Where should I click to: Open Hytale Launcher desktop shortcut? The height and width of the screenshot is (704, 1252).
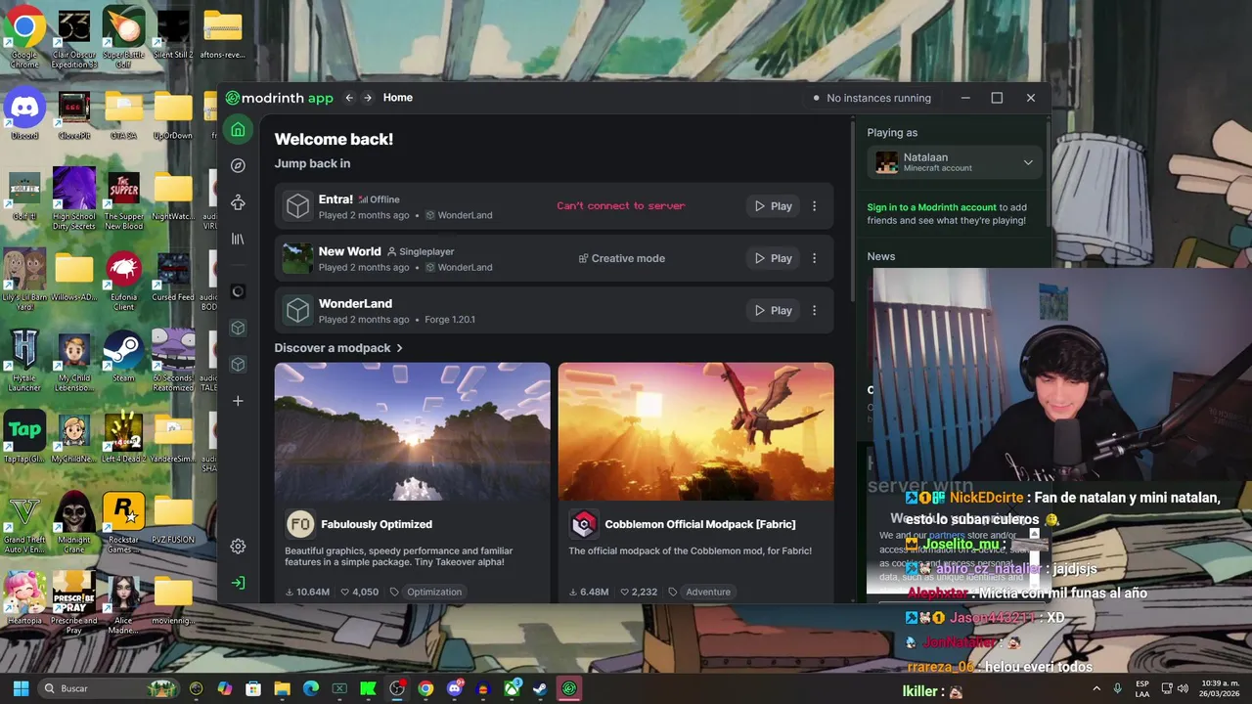(24, 361)
